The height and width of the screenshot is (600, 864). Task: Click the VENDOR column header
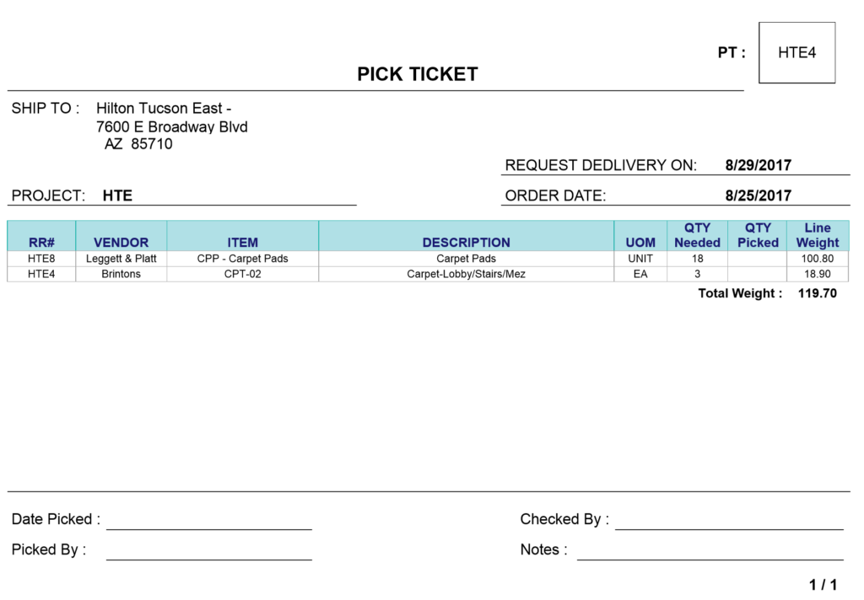[121, 236]
